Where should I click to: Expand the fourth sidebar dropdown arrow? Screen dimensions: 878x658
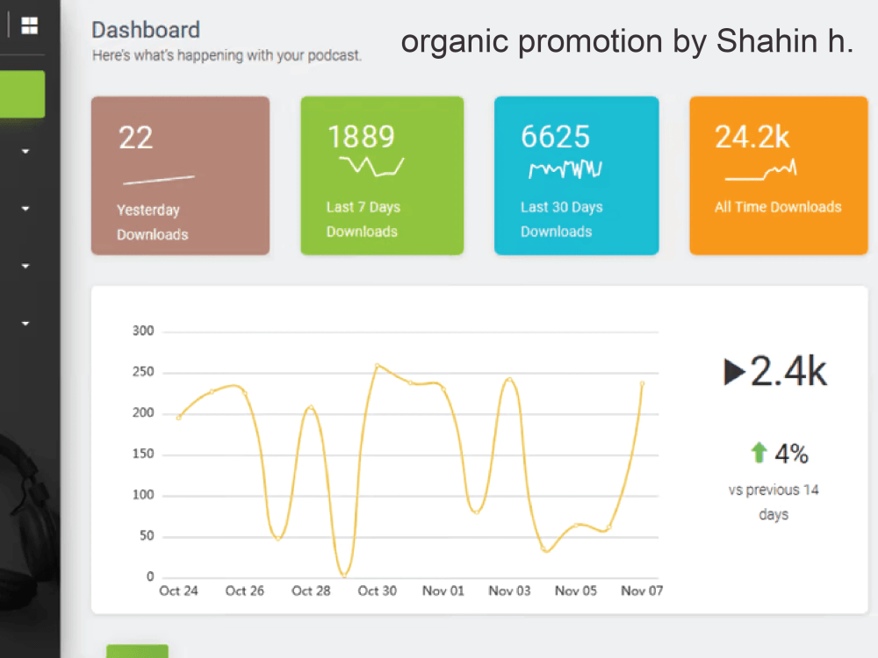25,324
